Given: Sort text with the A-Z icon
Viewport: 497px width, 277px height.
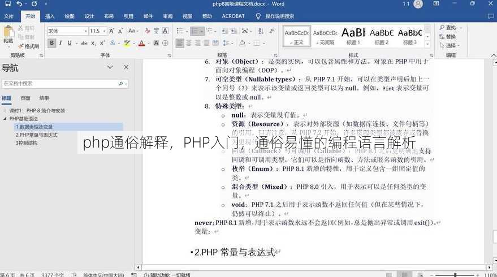Looking at the screenshot, I should (261, 31).
